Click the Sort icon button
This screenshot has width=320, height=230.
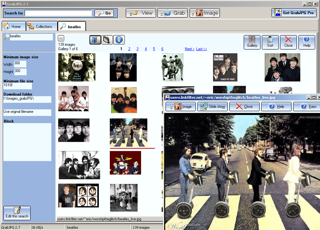click(270, 42)
